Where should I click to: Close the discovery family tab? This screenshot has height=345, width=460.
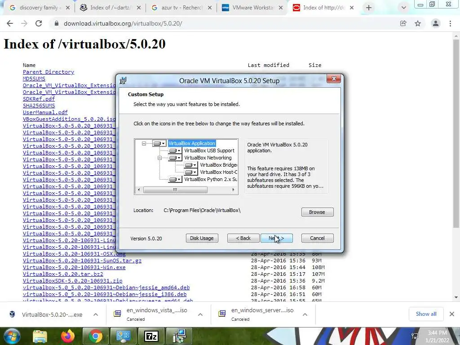pyautogui.click(x=68, y=8)
